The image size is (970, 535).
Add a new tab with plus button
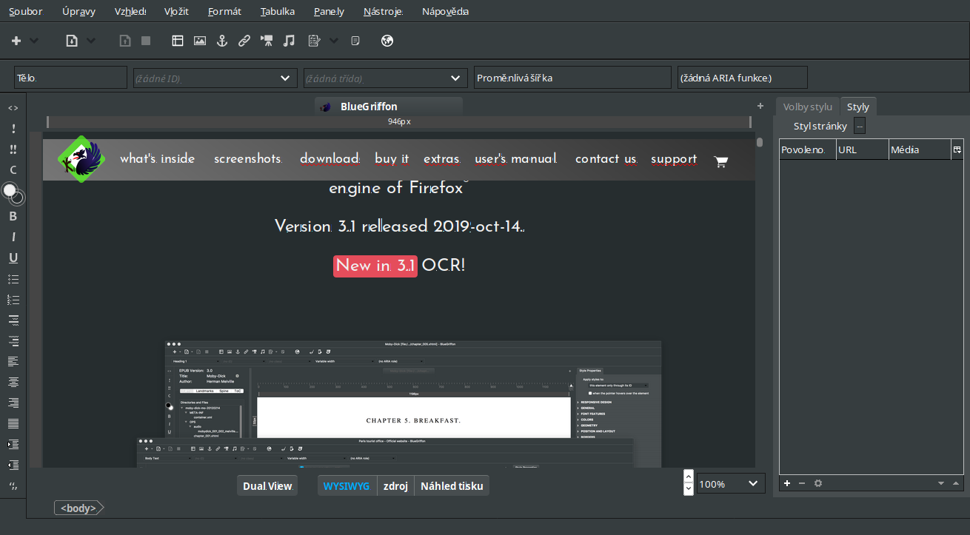[760, 106]
